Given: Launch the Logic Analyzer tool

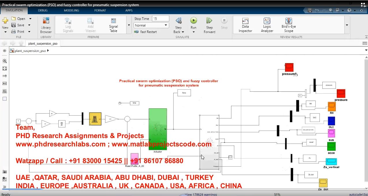Looking at the screenshot, I should 267,24.
